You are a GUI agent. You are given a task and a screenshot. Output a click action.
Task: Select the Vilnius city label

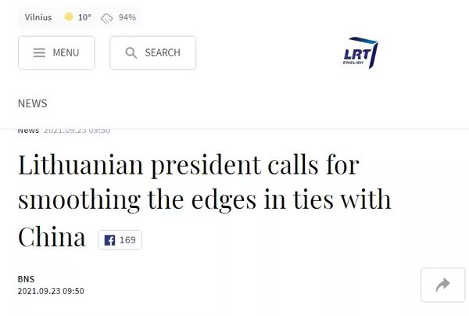coord(38,17)
